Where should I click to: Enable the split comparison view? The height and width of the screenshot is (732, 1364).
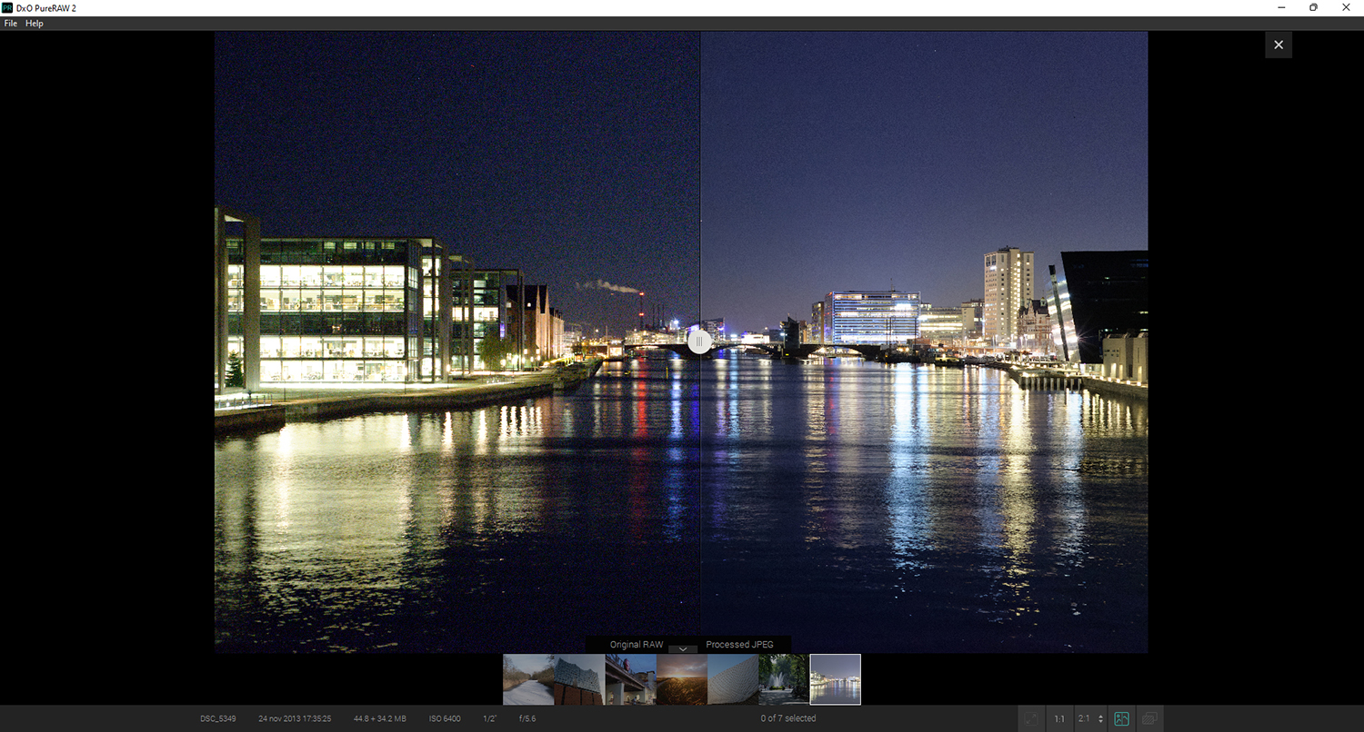[x=1121, y=717]
